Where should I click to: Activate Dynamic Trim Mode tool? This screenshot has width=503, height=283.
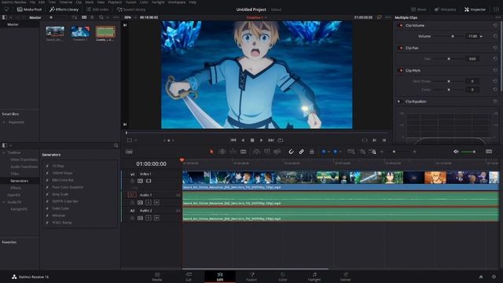coord(233,152)
